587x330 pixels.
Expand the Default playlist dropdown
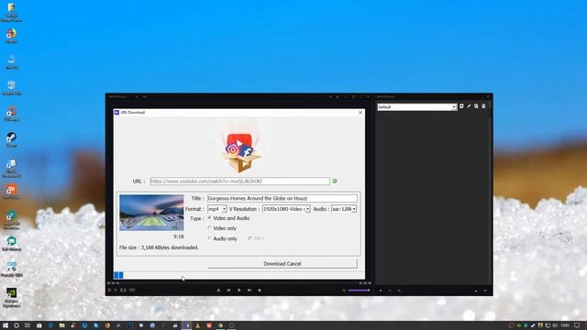[417, 107]
